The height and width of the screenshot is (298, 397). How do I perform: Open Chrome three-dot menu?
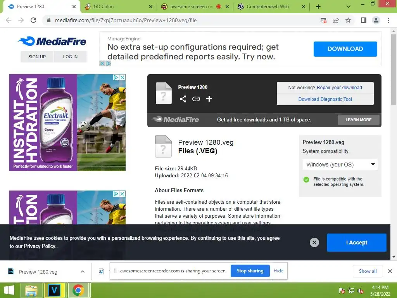tap(388, 20)
